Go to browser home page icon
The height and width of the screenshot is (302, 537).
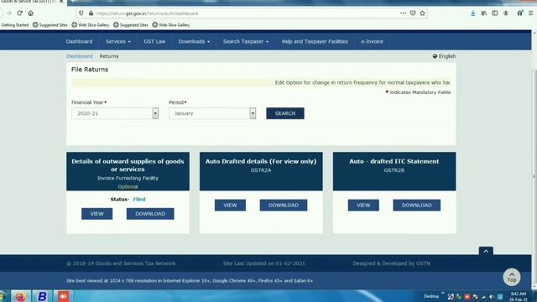point(30,13)
